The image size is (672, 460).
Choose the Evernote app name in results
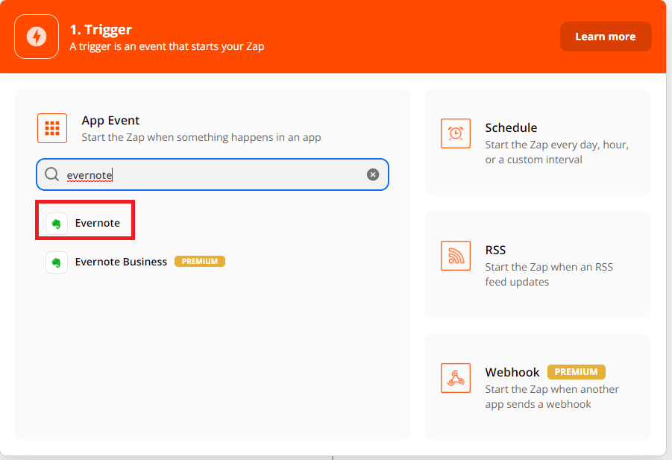[97, 223]
